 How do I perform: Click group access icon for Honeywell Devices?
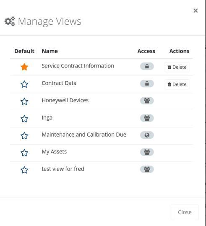click(147, 101)
